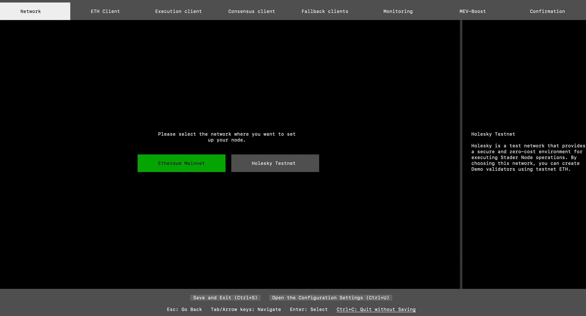This screenshot has width=586, height=316.
Task: Jump to the Confirmation tab
Action: pyautogui.click(x=547, y=11)
